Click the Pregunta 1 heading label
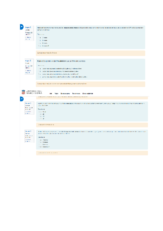Viewport: 163px width, 231px height. point(28,28)
